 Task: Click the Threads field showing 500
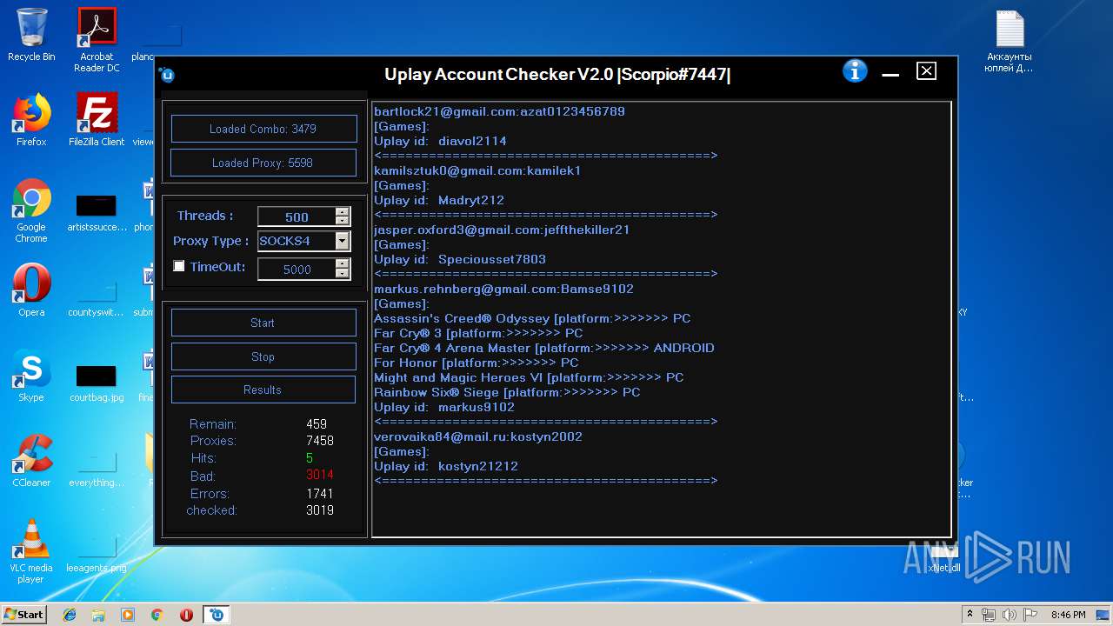pyautogui.click(x=297, y=217)
